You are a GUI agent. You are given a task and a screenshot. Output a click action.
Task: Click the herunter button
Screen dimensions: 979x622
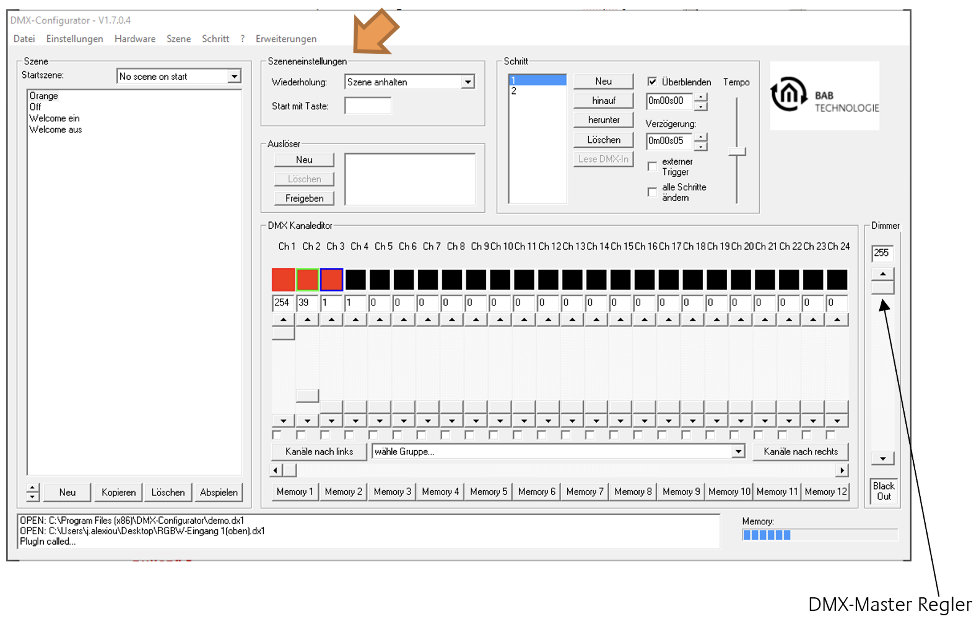point(603,120)
